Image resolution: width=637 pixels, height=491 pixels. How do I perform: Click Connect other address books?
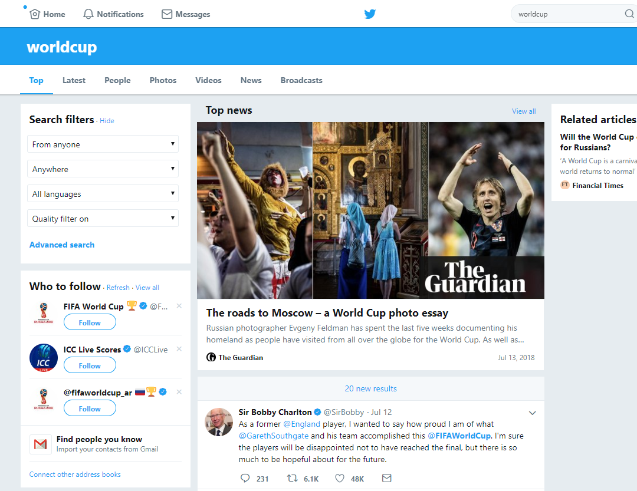coord(75,474)
